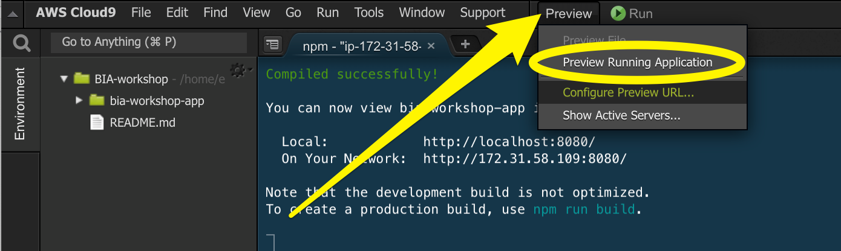
Task: Click the Go to Anything search field
Action: pos(148,42)
